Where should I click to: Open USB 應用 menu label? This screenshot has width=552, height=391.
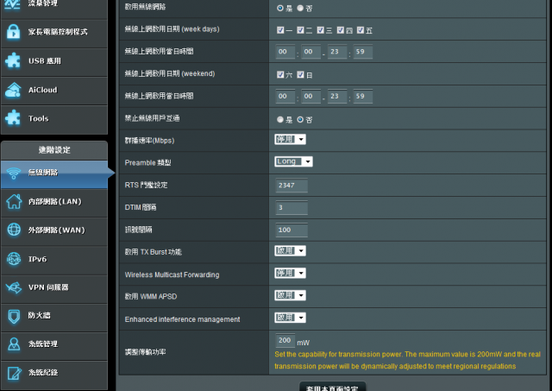(45, 61)
